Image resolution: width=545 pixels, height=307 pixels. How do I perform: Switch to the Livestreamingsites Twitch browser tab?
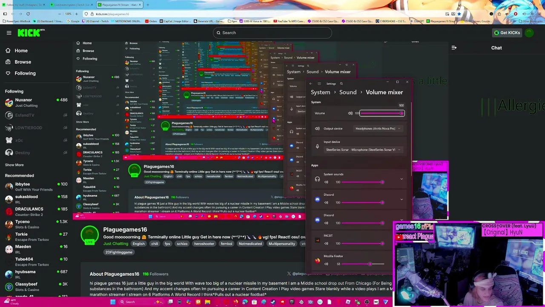(72, 5)
